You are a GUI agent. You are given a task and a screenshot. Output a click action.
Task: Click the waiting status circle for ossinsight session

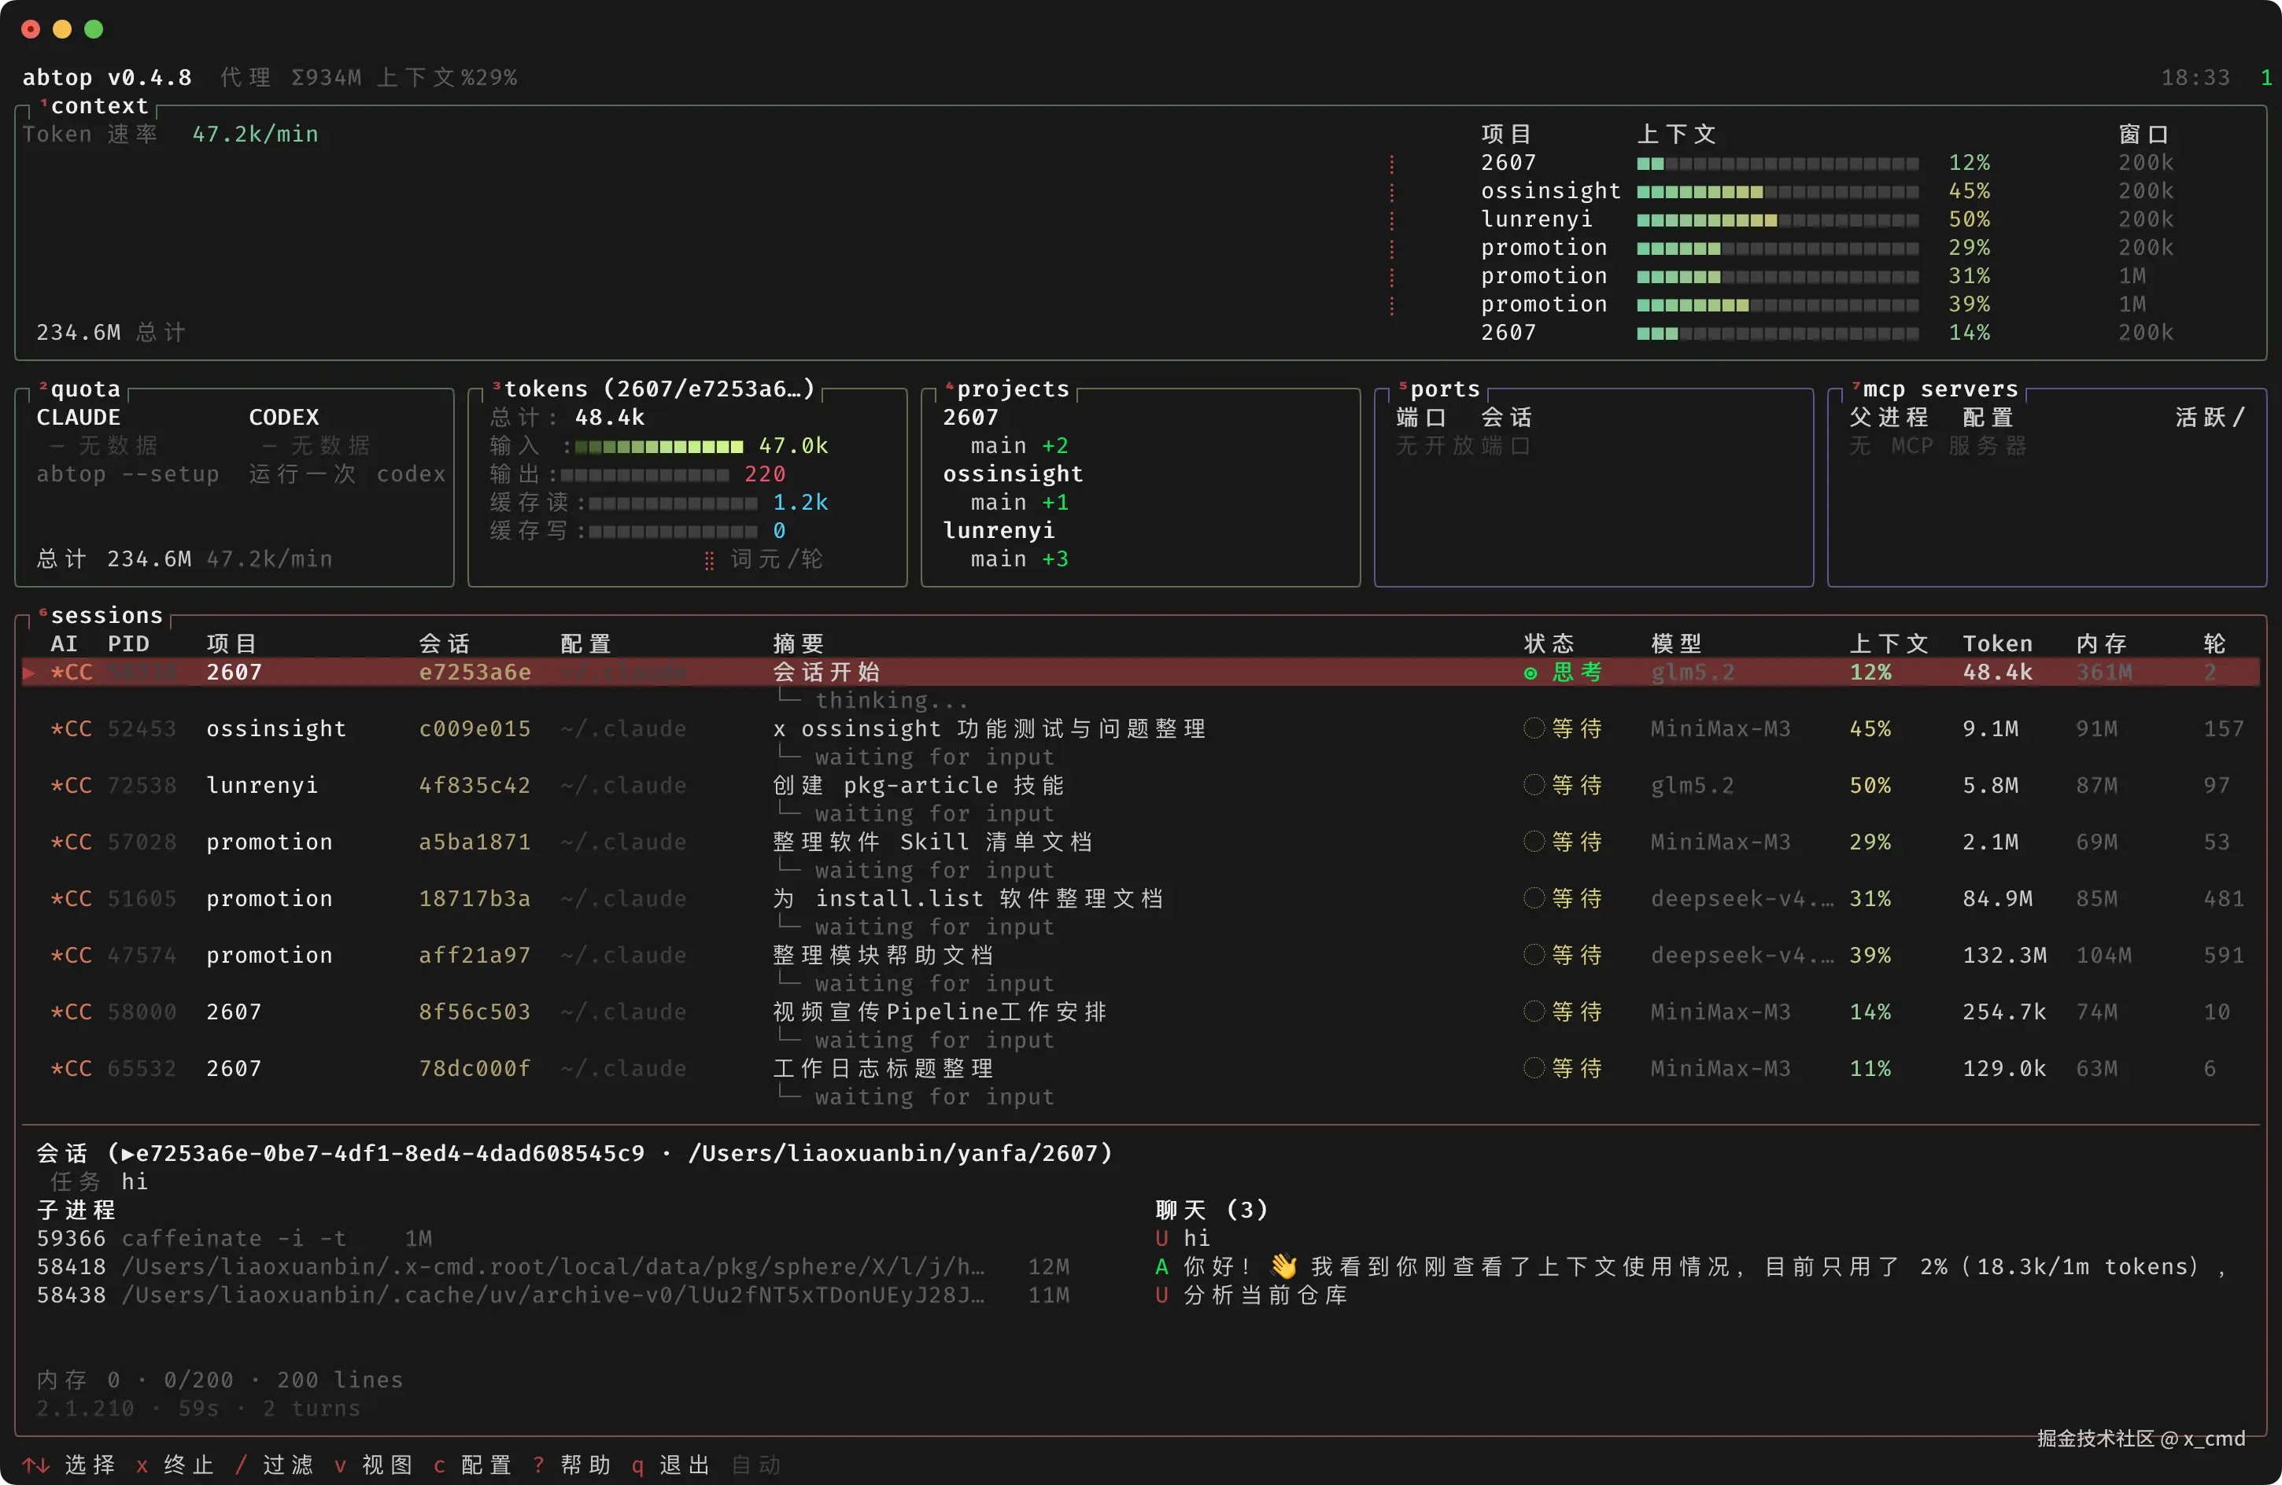tap(1533, 728)
